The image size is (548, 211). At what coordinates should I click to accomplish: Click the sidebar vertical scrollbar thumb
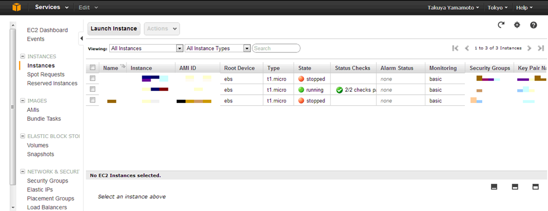click(13, 107)
